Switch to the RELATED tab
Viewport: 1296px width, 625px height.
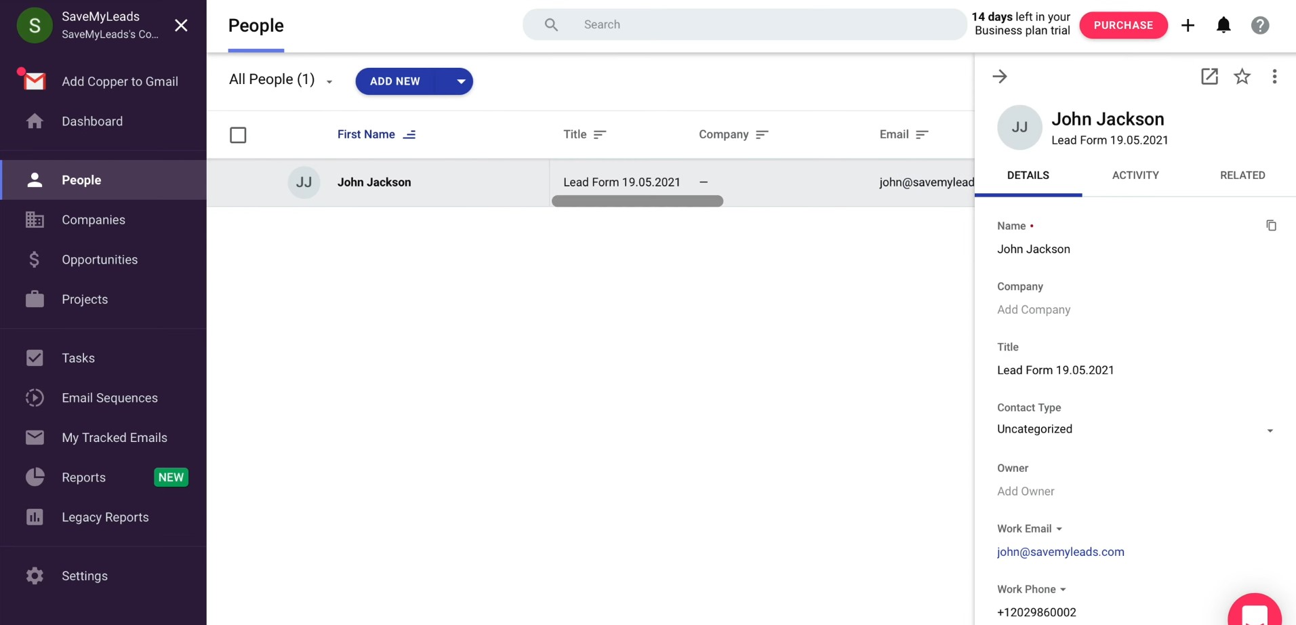pos(1242,175)
